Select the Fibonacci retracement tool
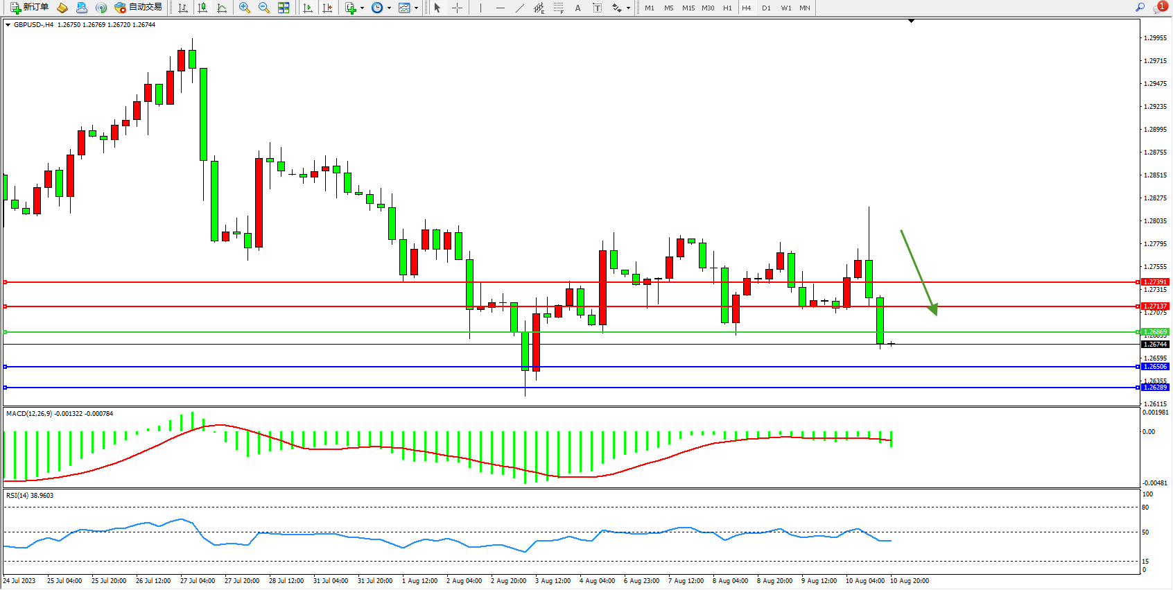Image resolution: width=1173 pixels, height=590 pixels. click(x=559, y=8)
